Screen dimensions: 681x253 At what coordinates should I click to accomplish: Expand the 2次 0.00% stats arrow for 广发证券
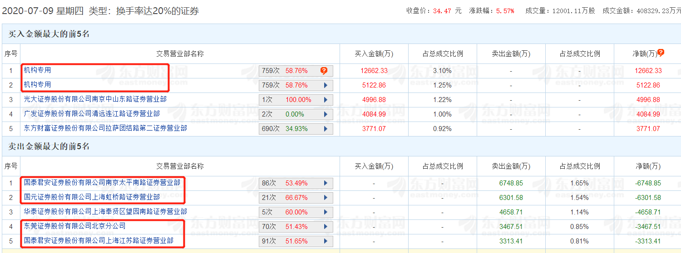326,114
